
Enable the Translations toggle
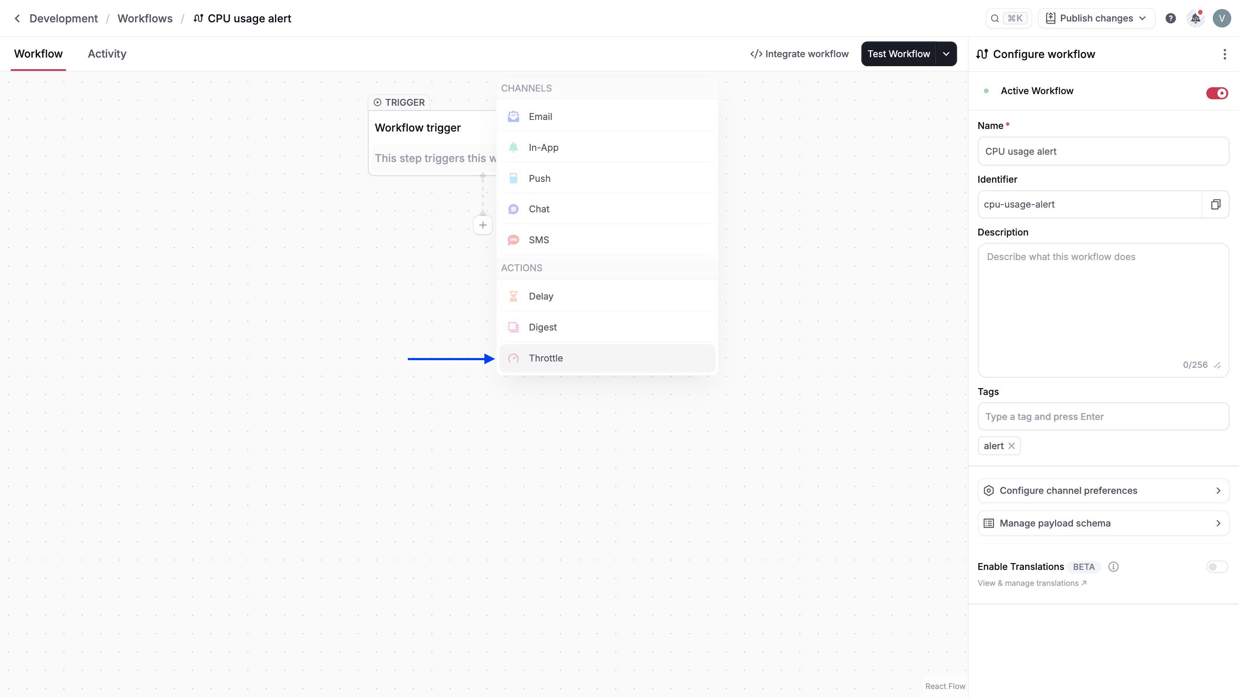point(1216,567)
